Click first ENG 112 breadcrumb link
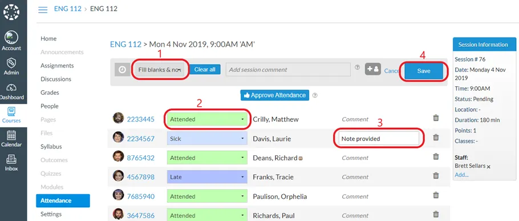Image resolution: width=519 pixels, height=221 pixels. (x=68, y=9)
